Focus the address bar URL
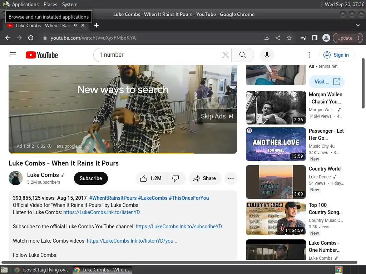366x274 pixels. 93,38
